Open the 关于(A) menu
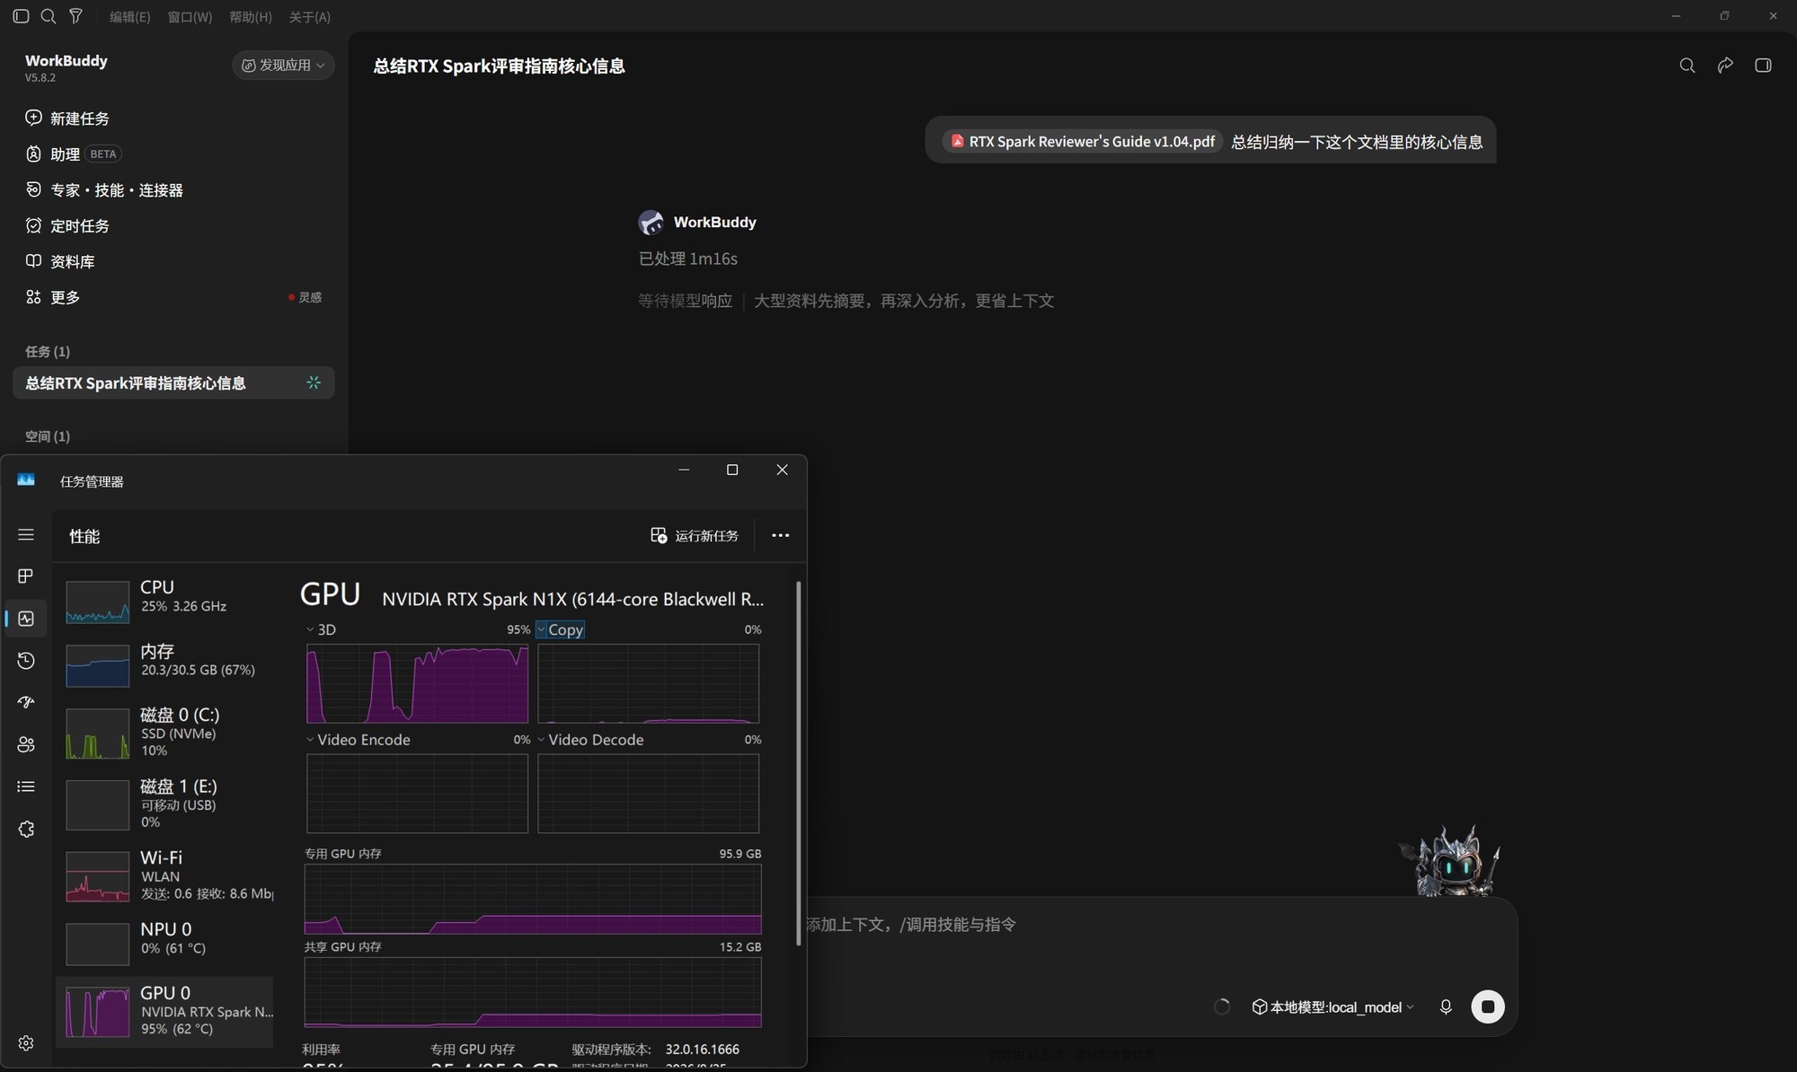 310,17
